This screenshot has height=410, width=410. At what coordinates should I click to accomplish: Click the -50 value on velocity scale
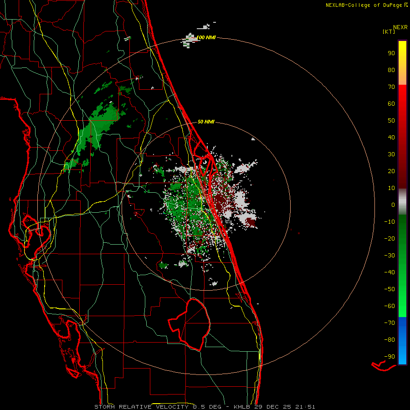coord(389,289)
